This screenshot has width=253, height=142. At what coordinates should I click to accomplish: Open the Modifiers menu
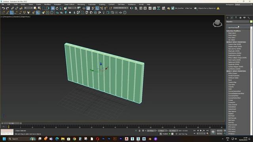point(47,4)
